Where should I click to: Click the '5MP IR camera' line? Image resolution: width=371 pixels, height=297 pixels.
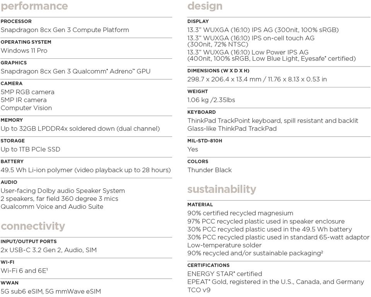24,100
